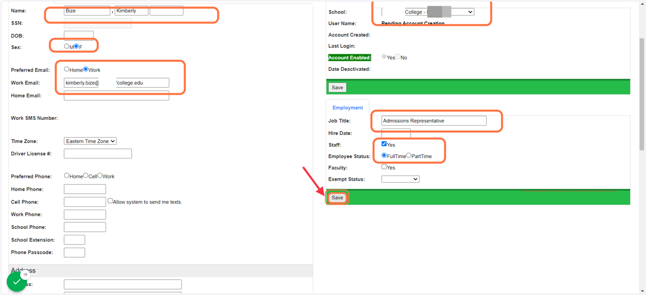Check the Faculty Yes checkbox
Viewport: 646px width, 295px height.
click(384, 167)
